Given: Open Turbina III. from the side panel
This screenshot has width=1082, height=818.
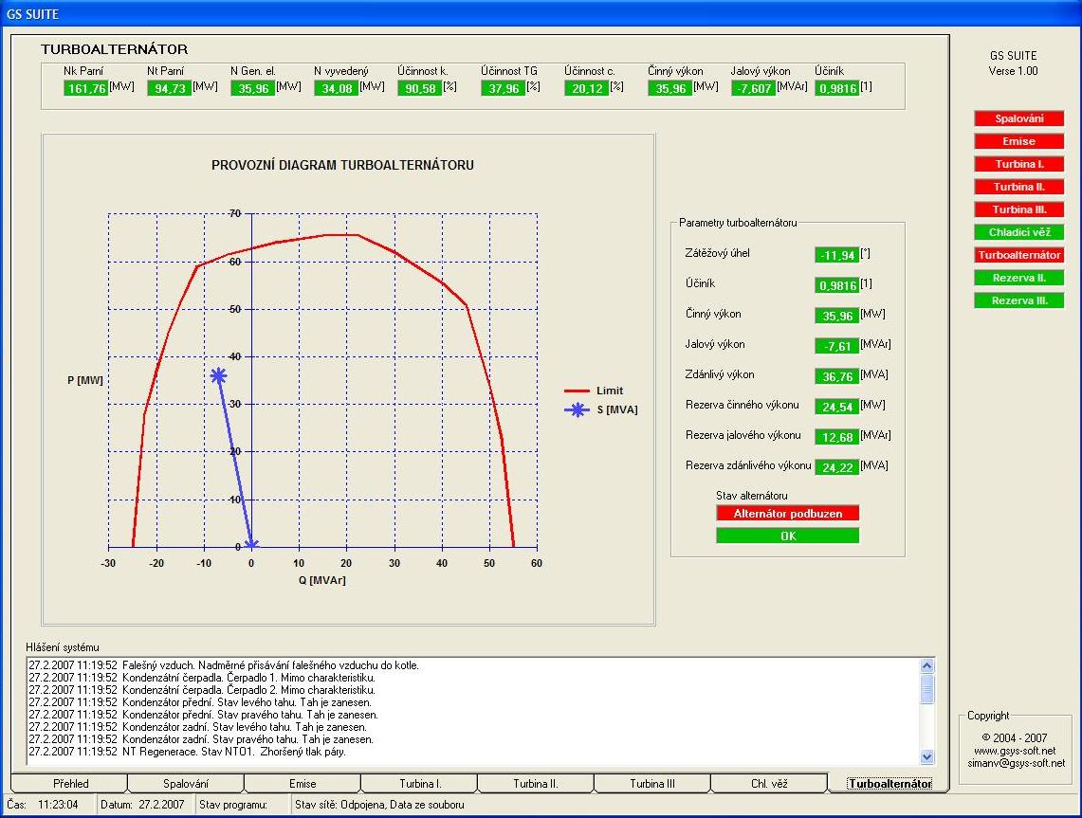Looking at the screenshot, I should (1018, 209).
